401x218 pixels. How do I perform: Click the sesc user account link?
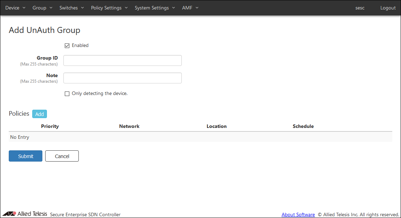click(x=360, y=8)
